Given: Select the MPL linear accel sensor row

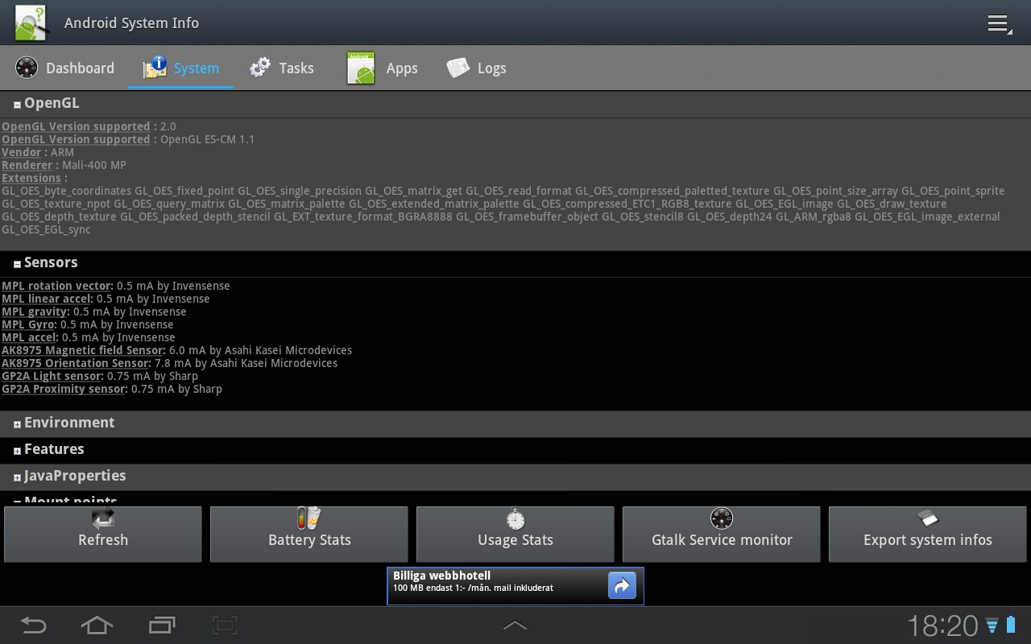Looking at the screenshot, I should [106, 299].
